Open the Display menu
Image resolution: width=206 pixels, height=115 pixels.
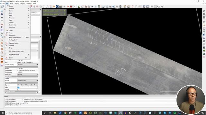click(x=17, y=4)
